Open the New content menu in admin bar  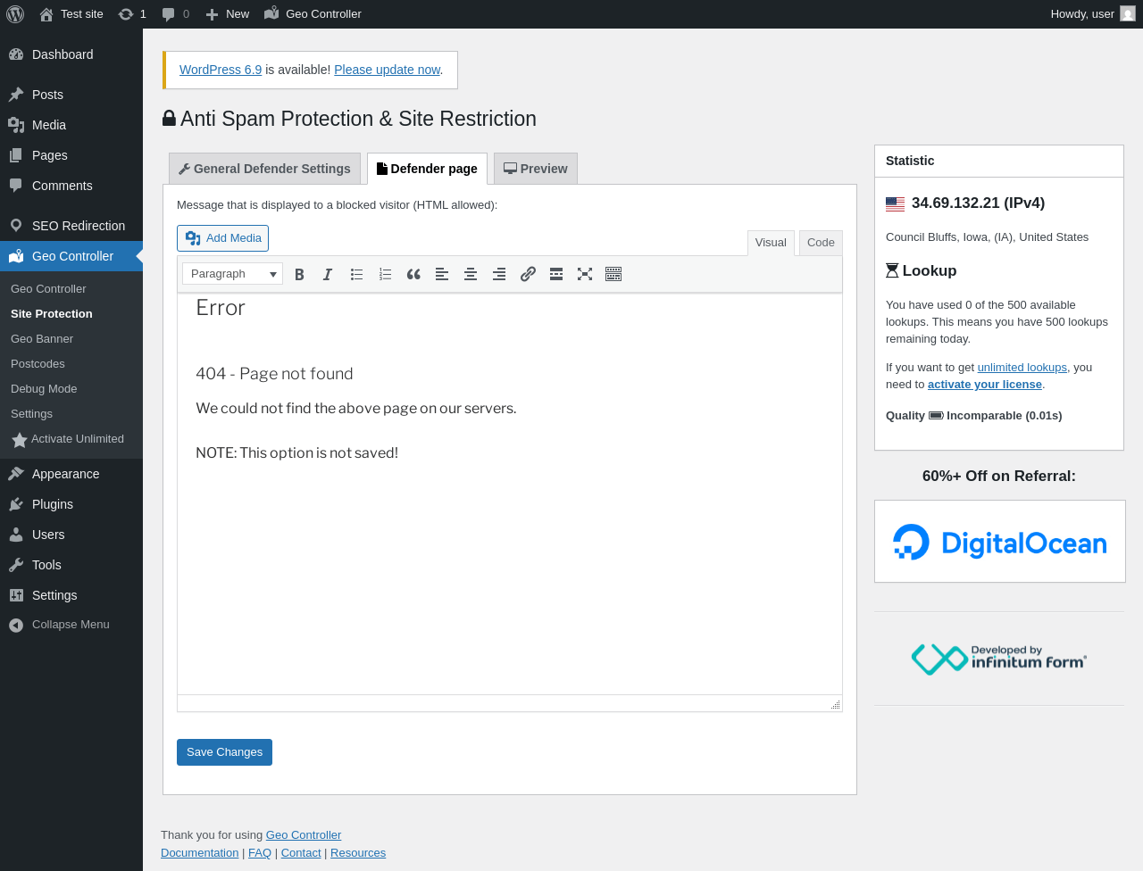[x=228, y=14]
